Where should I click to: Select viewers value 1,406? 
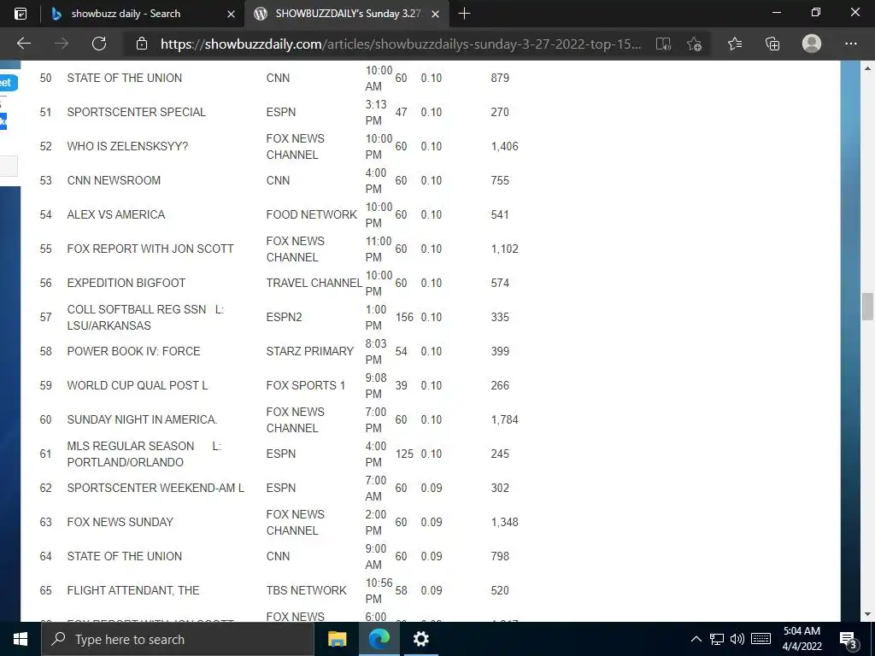click(x=504, y=146)
